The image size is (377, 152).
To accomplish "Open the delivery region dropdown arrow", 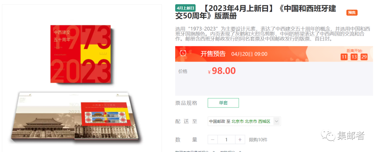I will coord(277,121).
